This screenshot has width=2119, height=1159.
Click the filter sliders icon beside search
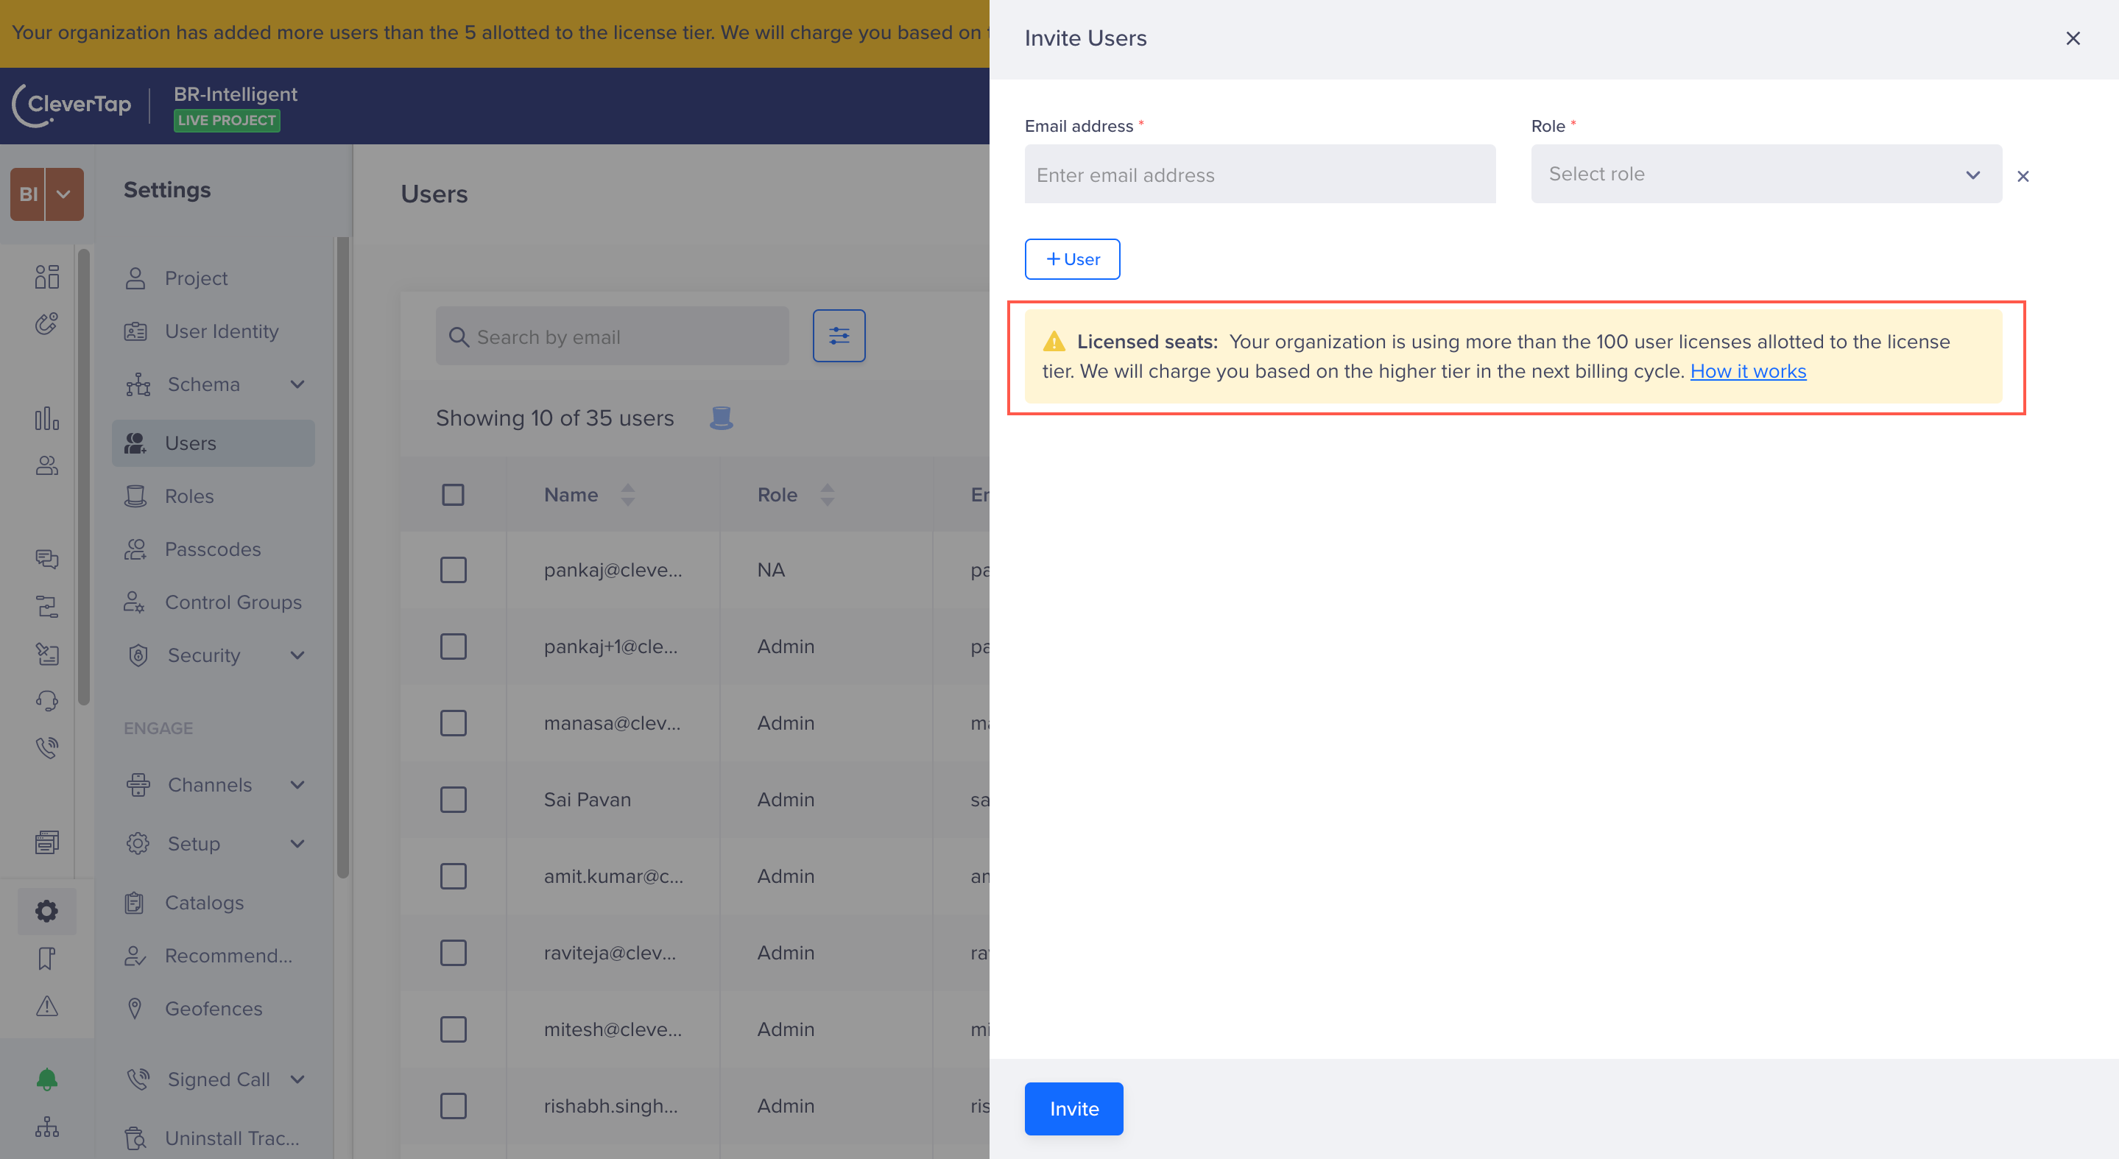tap(838, 336)
